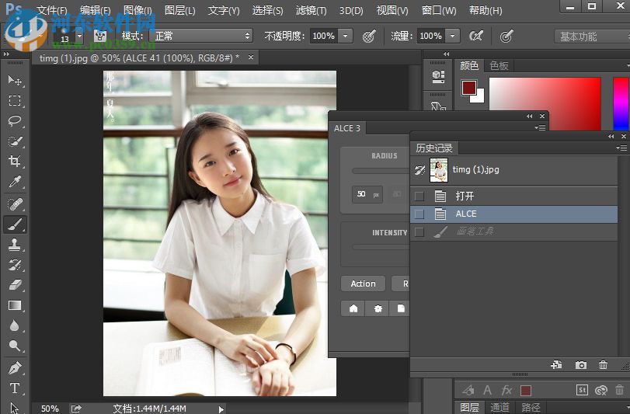Click the Action button in ALCE panel

point(364,284)
